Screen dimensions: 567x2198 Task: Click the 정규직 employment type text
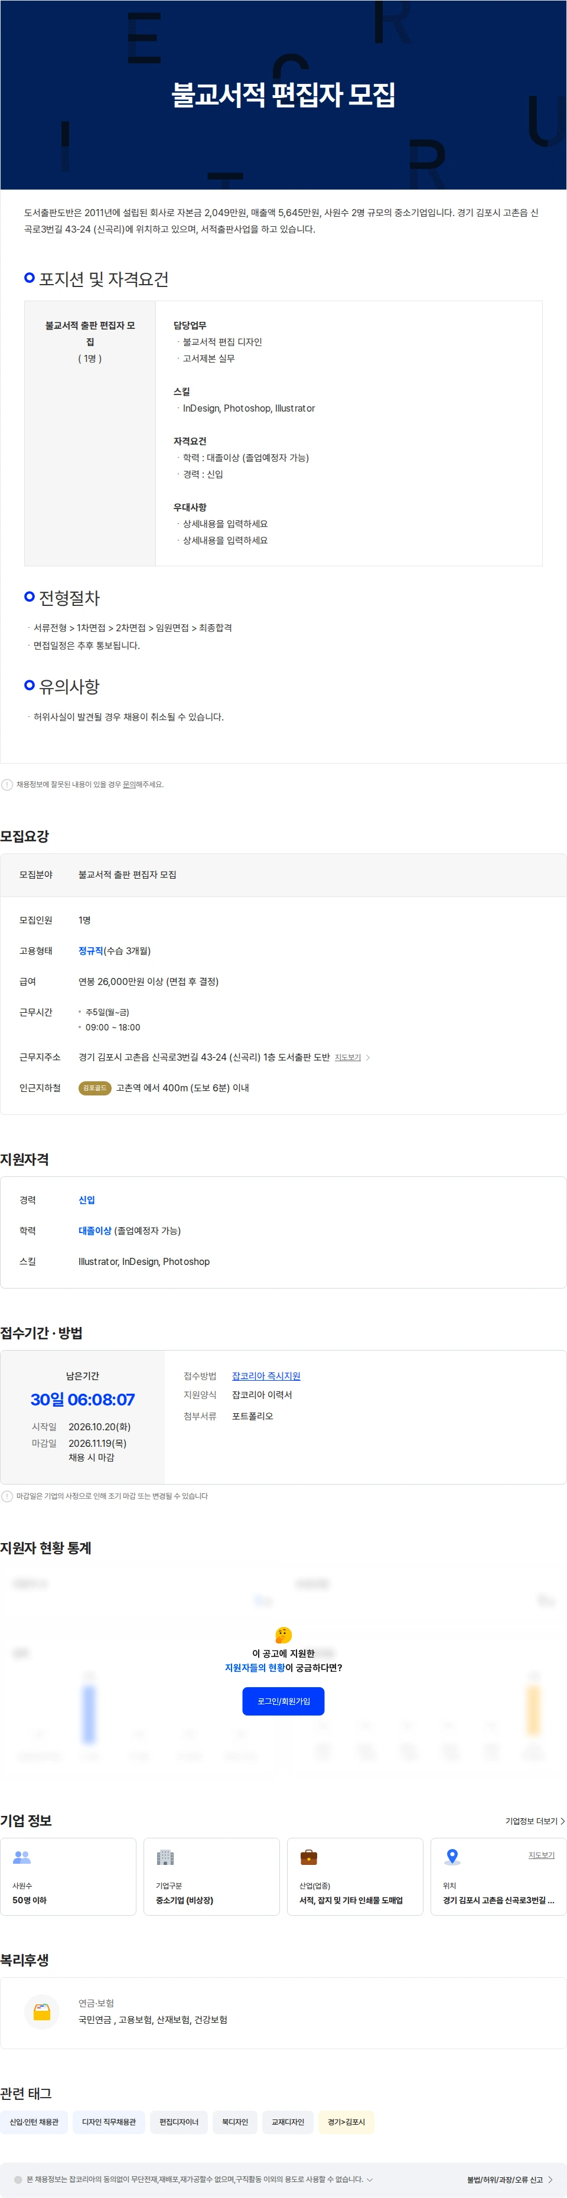[90, 951]
